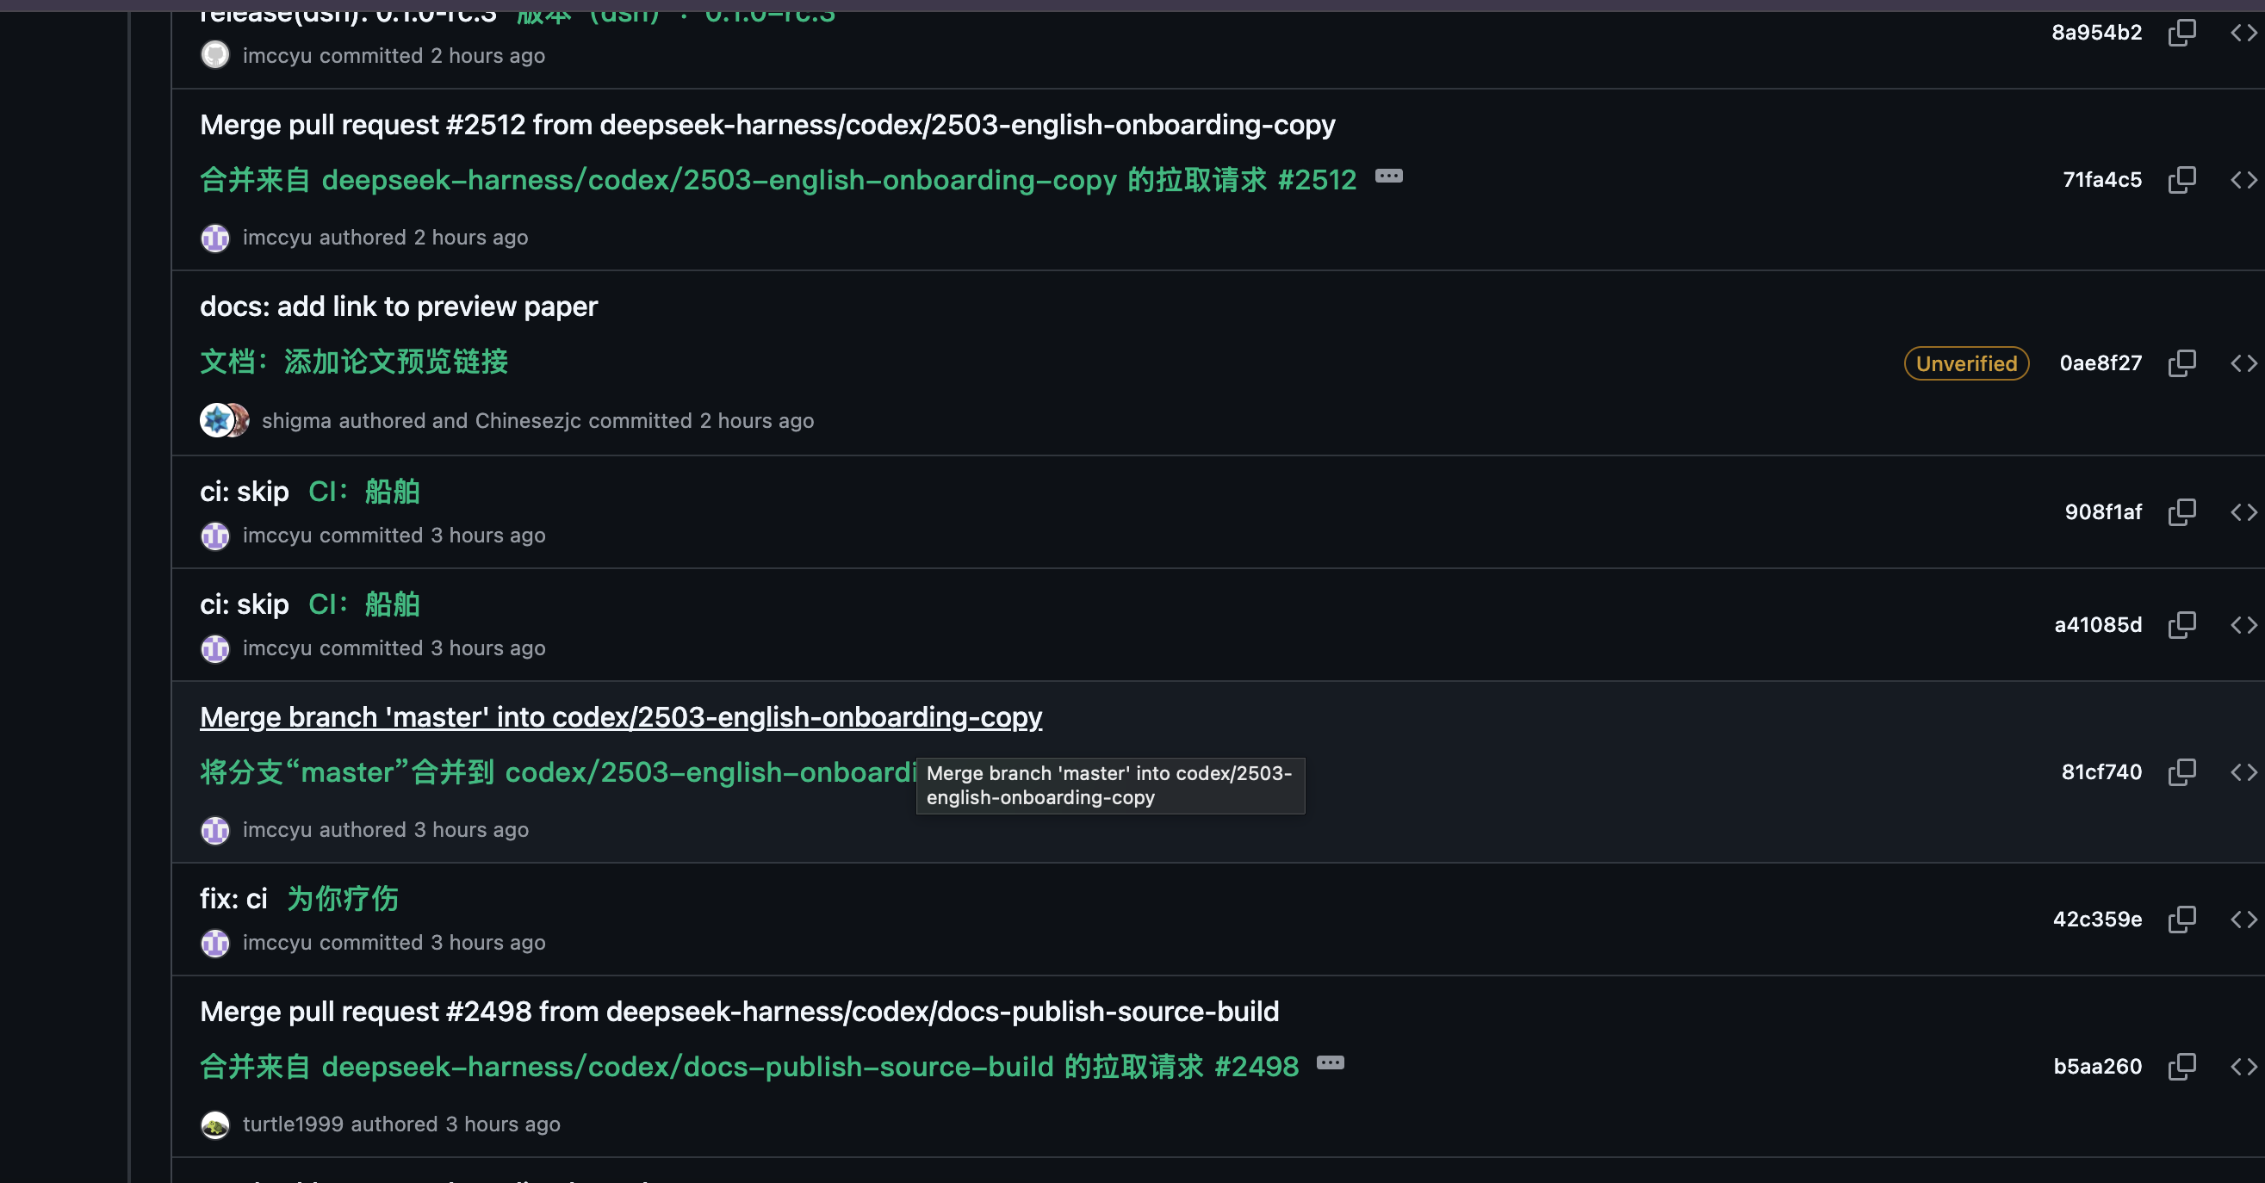Open 'Merge branch master into codex/2503' commit
Viewport: 2265px width, 1183px height.
pyautogui.click(x=621, y=716)
